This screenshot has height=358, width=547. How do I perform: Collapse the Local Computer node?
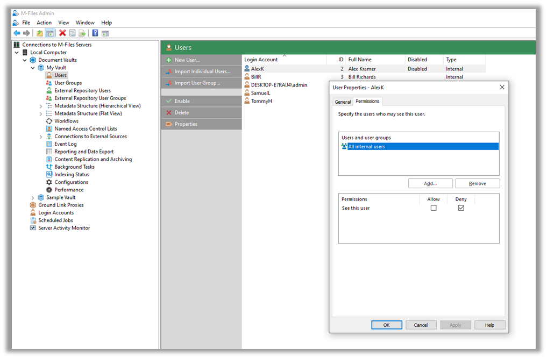coord(17,52)
